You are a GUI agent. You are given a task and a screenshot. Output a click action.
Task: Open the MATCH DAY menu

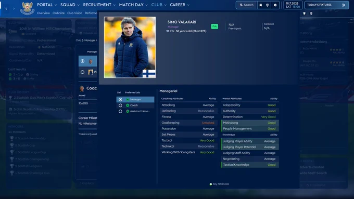[131, 5]
